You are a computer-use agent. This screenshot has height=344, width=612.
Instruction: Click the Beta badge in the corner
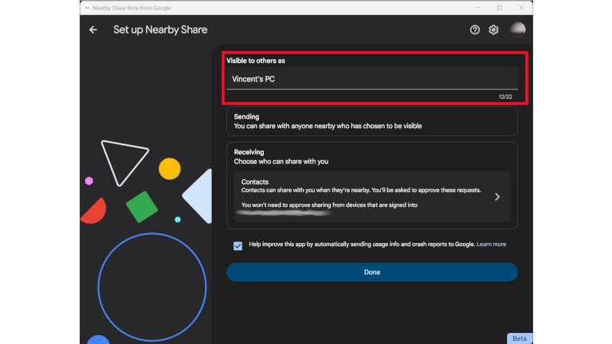click(519, 338)
